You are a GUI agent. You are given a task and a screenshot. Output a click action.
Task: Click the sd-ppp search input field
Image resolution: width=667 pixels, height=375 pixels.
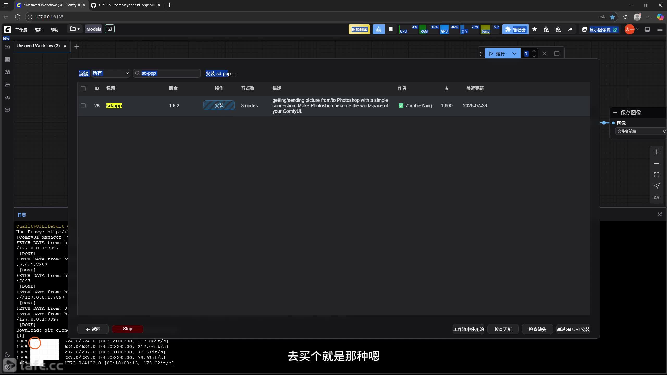pyautogui.click(x=167, y=73)
